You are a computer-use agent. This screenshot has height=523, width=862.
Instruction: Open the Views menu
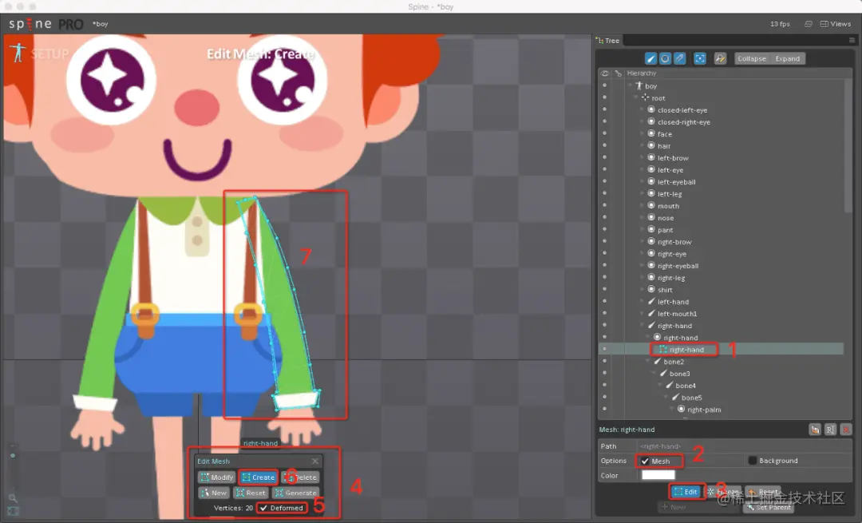click(x=836, y=24)
